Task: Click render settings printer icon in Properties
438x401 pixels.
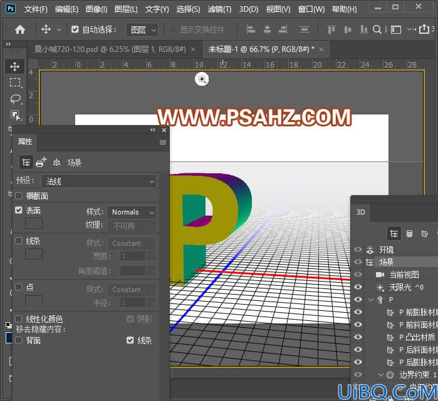Action: (x=41, y=162)
